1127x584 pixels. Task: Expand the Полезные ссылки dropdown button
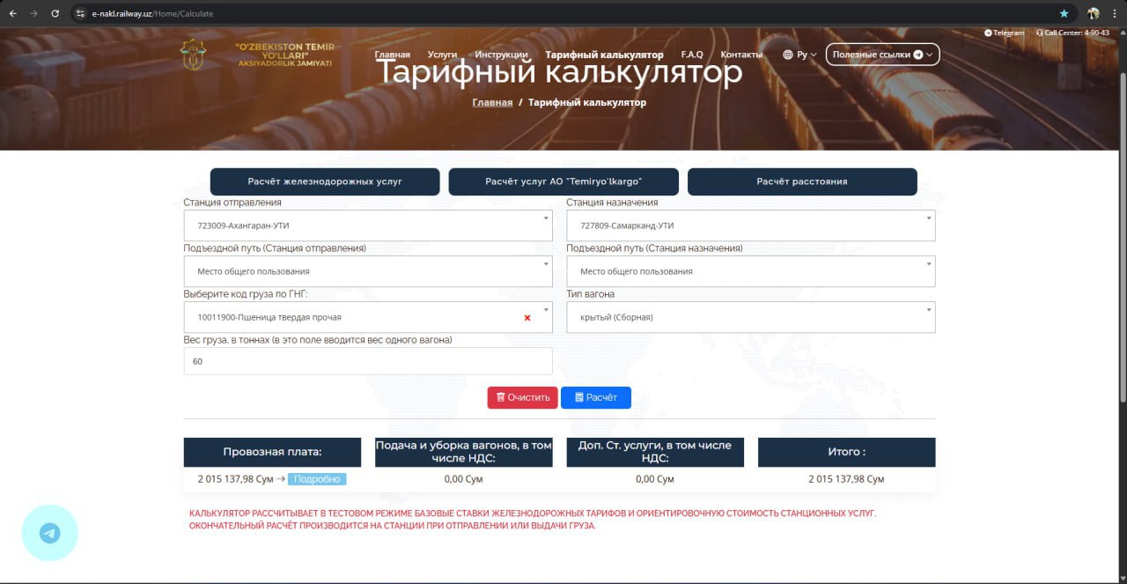coord(882,55)
